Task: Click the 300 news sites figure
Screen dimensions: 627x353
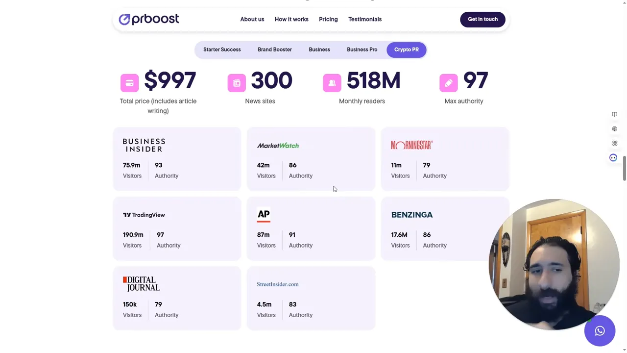Action: (x=271, y=81)
